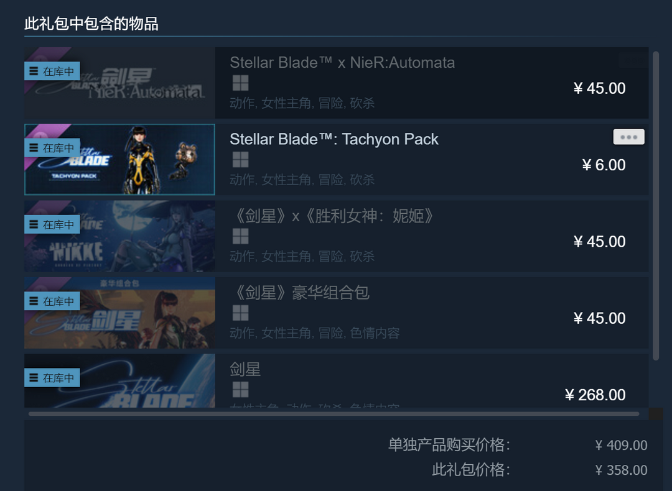Click Windows icon under 剑星 x 胜利女神：妮姬
This screenshot has height=491, width=672.
coord(240,236)
